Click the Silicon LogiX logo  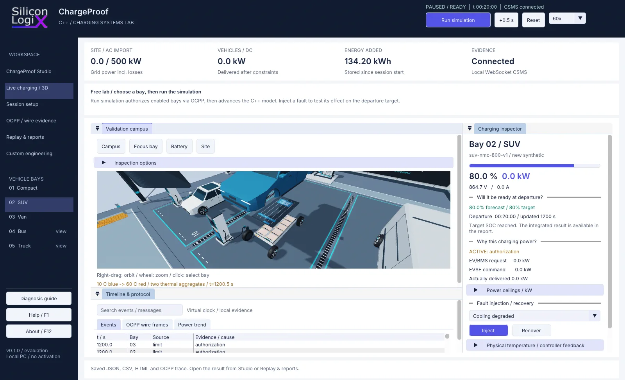click(30, 18)
